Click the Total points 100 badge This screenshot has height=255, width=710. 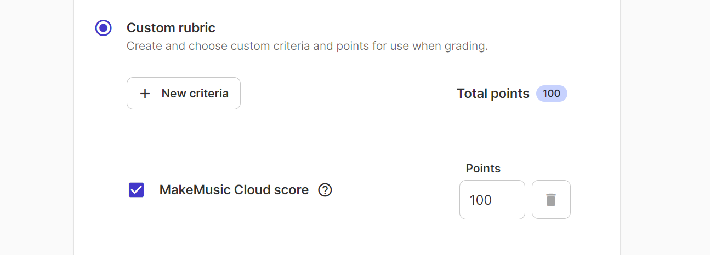point(552,94)
